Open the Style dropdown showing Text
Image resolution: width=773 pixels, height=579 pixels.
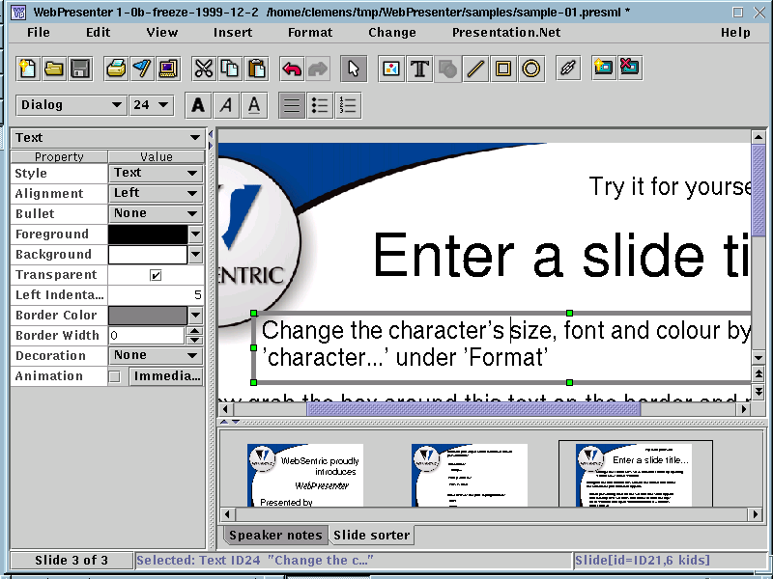[156, 173]
